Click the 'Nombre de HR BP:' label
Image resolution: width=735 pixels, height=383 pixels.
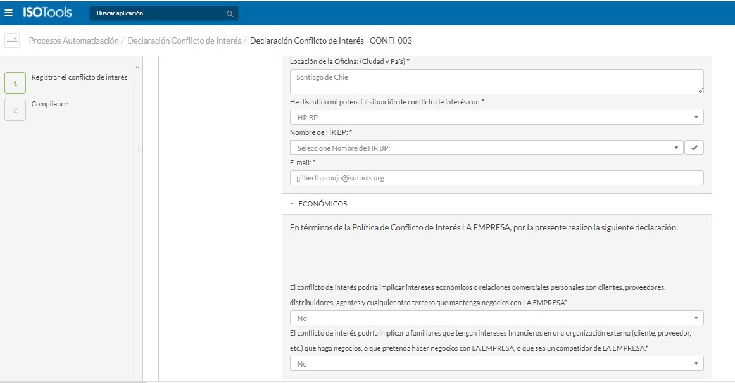pyautogui.click(x=320, y=132)
